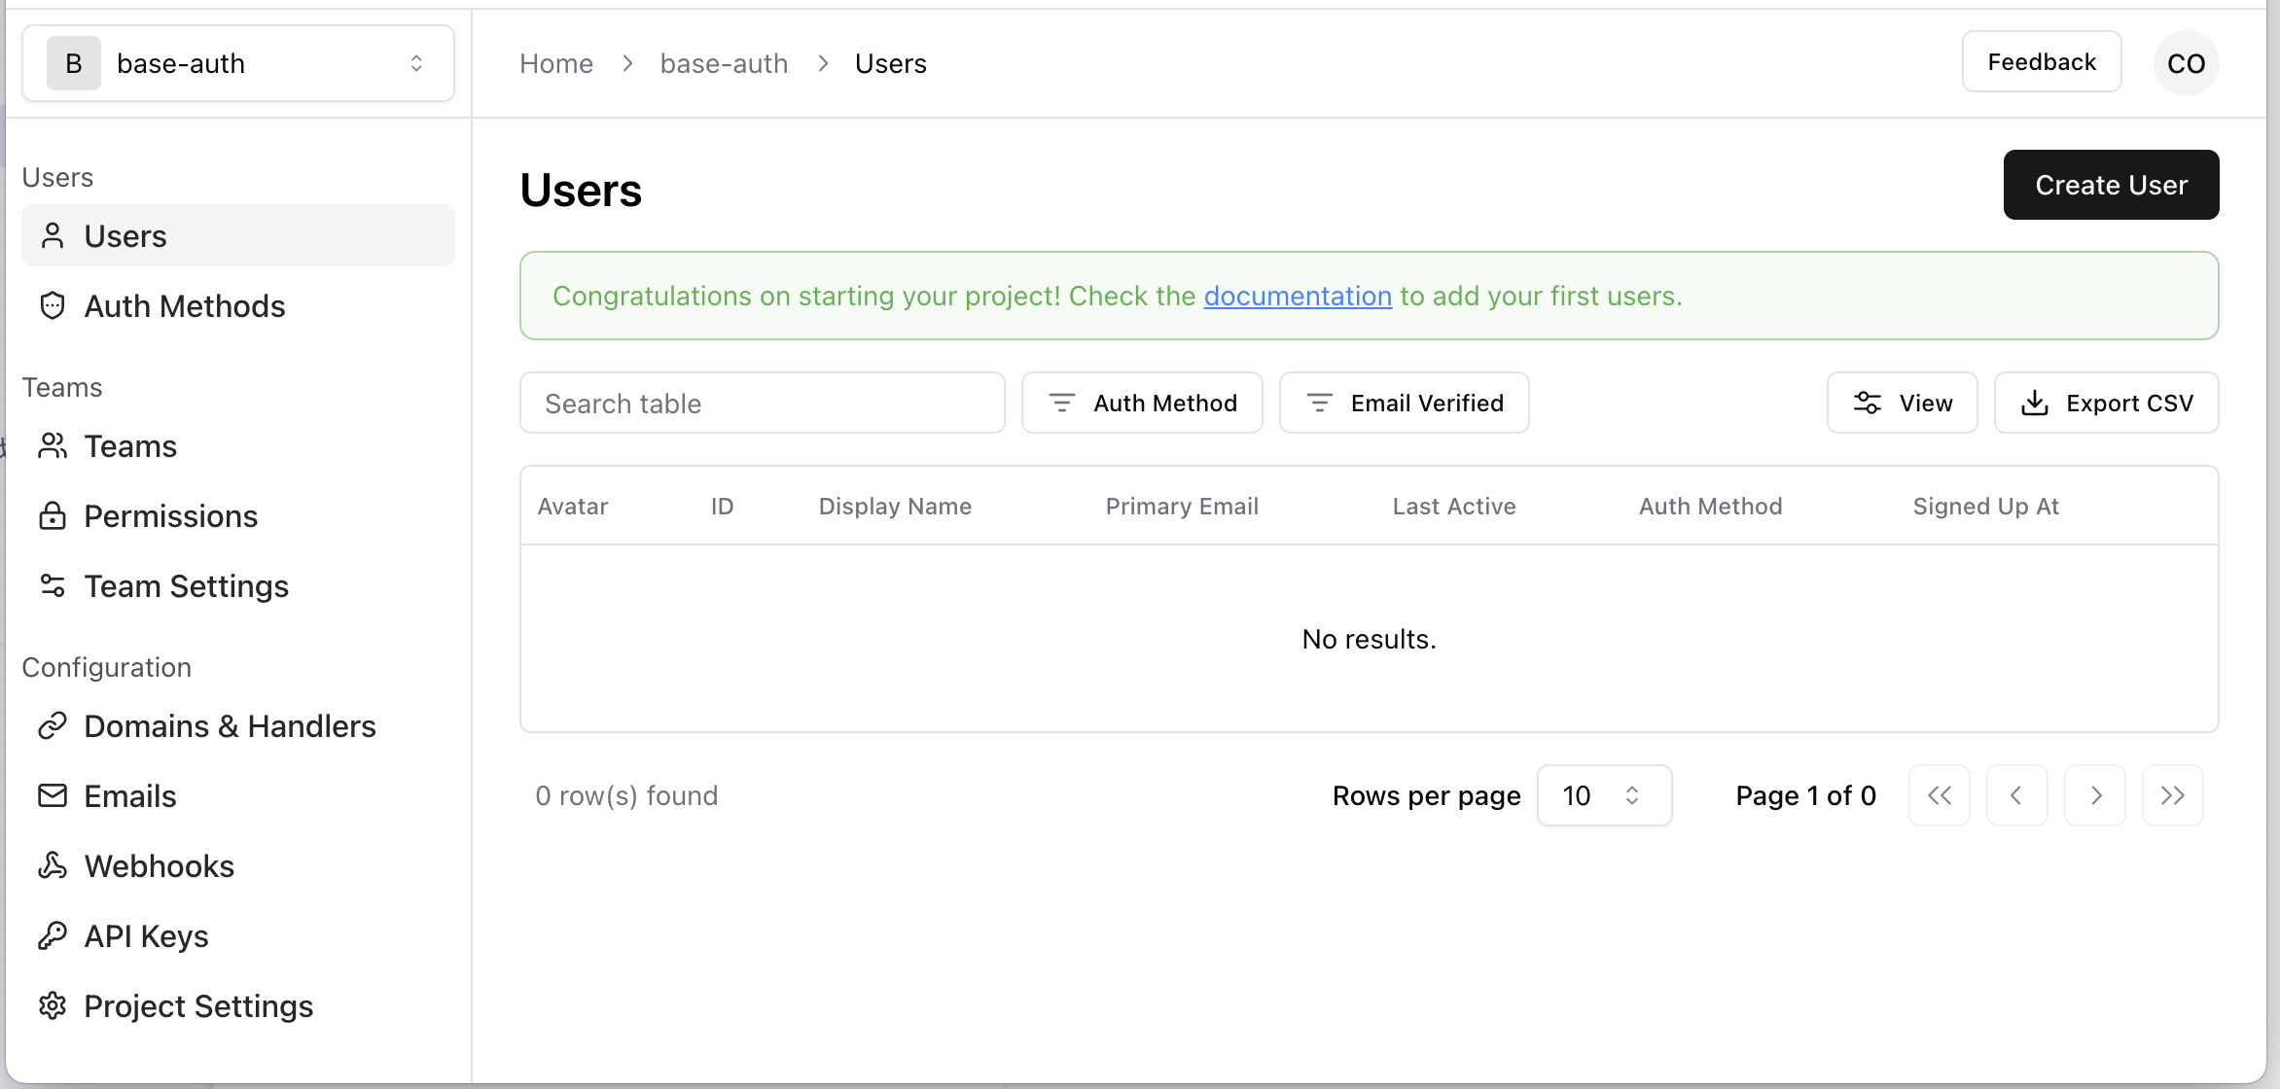The width and height of the screenshot is (2280, 1089).
Task: Go to Home breadcrumb
Action: (555, 63)
